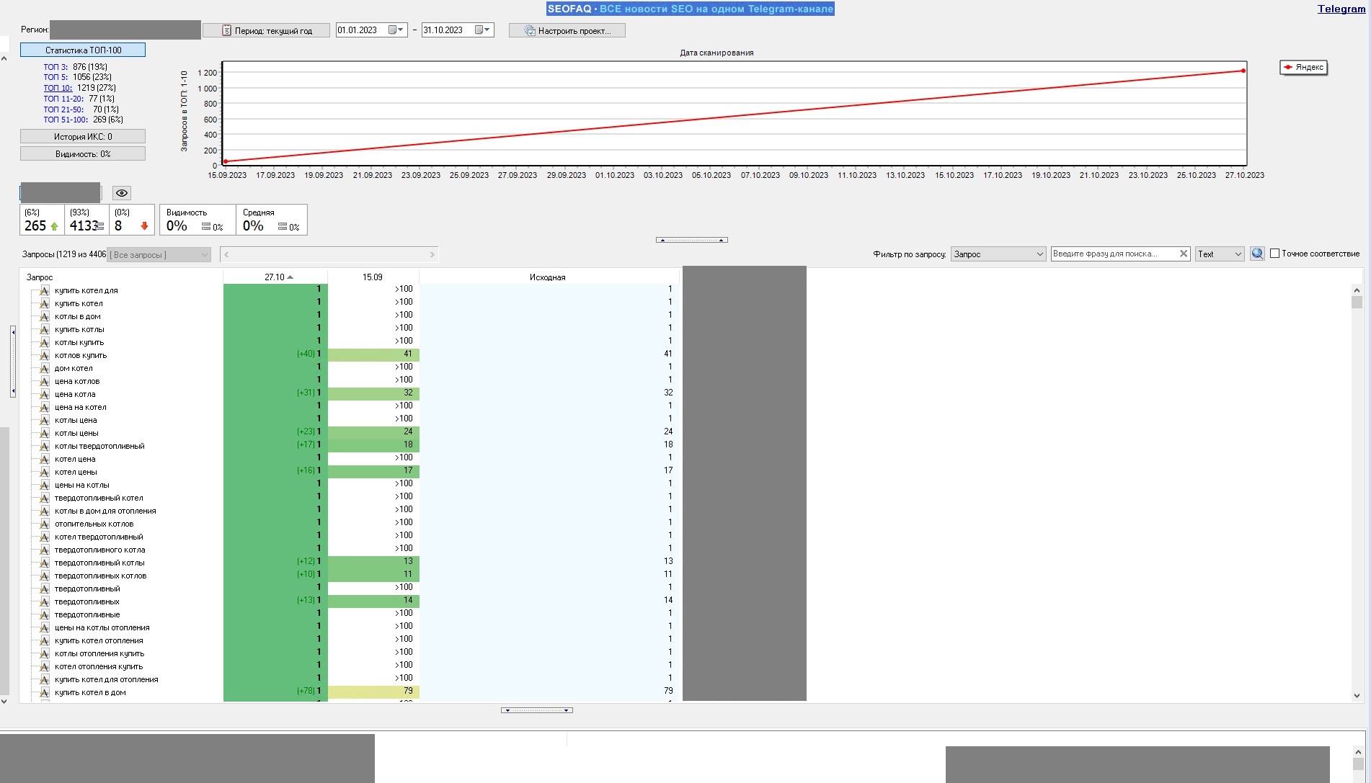The height and width of the screenshot is (783, 1371).
Task: Click the icon next to 'котлов купить'
Action: pyautogui.click(x=45, y=355)
